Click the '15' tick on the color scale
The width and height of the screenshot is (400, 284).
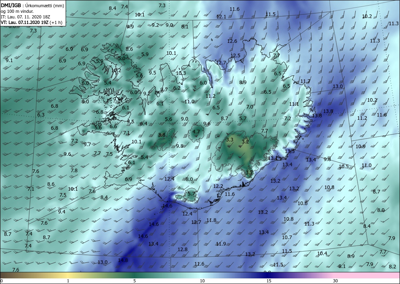tap(269, 281)
